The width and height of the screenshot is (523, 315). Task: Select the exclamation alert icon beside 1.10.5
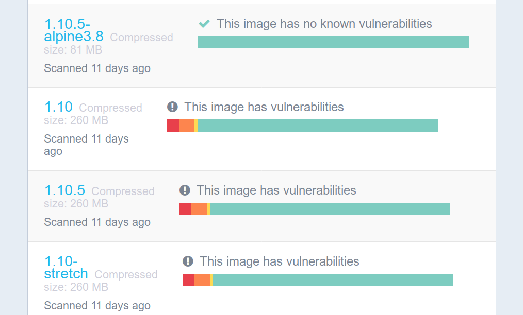(x=186, y=190)
